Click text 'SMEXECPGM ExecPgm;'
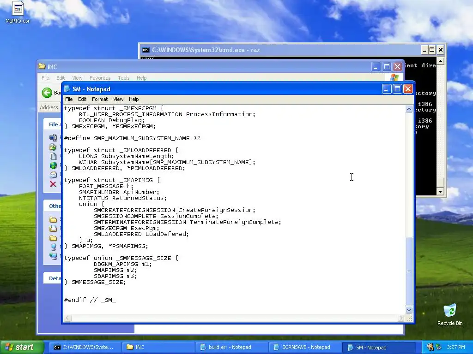 [127, 228]
